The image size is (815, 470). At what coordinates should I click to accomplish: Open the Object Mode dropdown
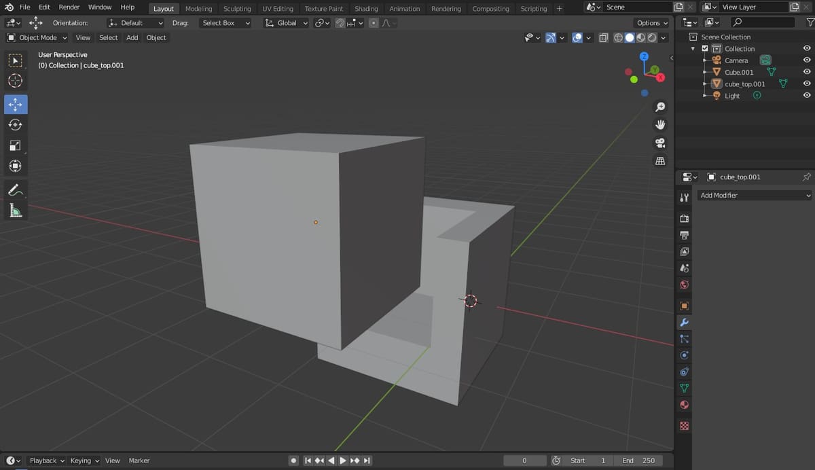pyautogui.click(x=37, y=38)
